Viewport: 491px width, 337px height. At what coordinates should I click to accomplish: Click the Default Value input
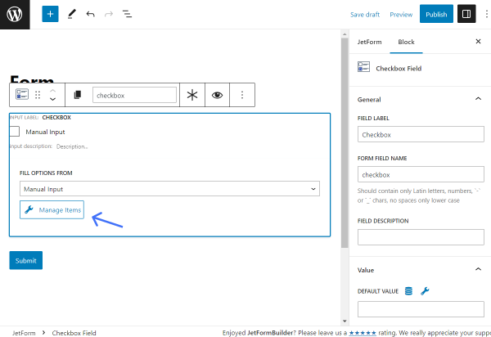click(421, 309)
